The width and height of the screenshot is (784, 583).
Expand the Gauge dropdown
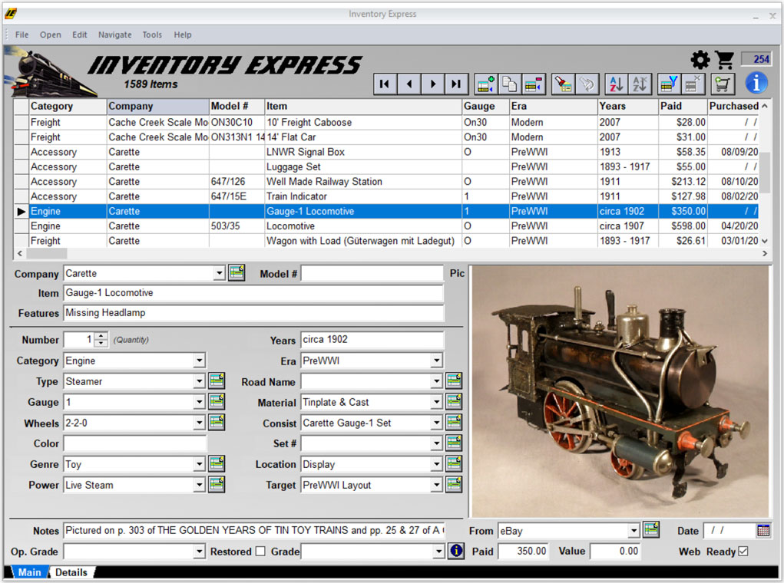click(200, 402)
